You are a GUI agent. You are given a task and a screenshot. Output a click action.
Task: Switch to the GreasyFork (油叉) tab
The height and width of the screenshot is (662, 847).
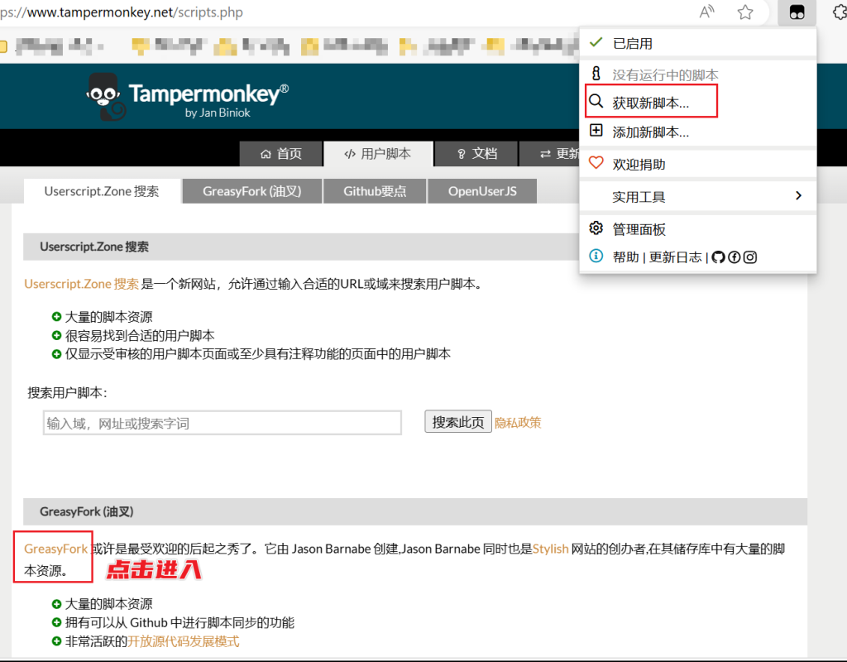[251, 191]
